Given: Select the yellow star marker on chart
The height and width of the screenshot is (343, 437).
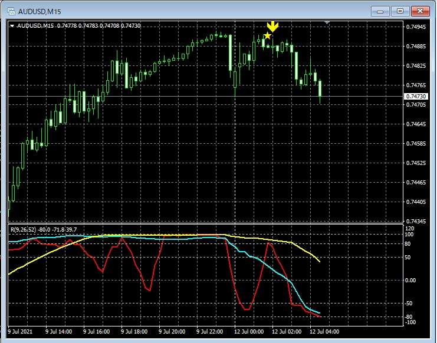Looking at the screenshot, I should pyautogui.click(x=268, y=37).
